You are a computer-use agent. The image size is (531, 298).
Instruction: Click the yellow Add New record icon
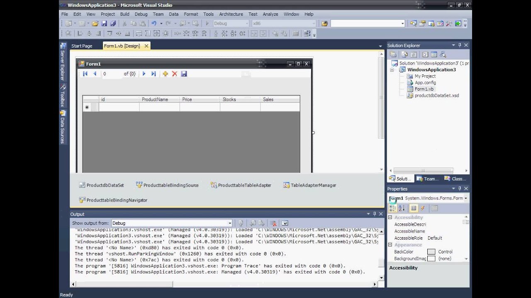tap(165, 74)
